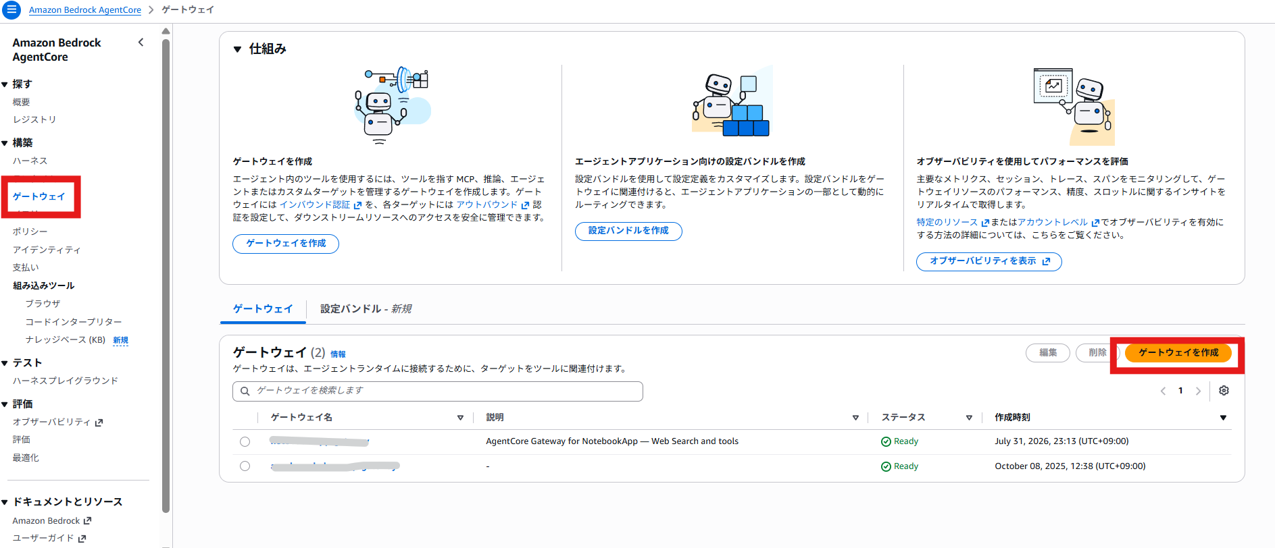The image size is (1275, 548).
Task: Open the hamburger navigation menu icon
Action: pos(11,9)
